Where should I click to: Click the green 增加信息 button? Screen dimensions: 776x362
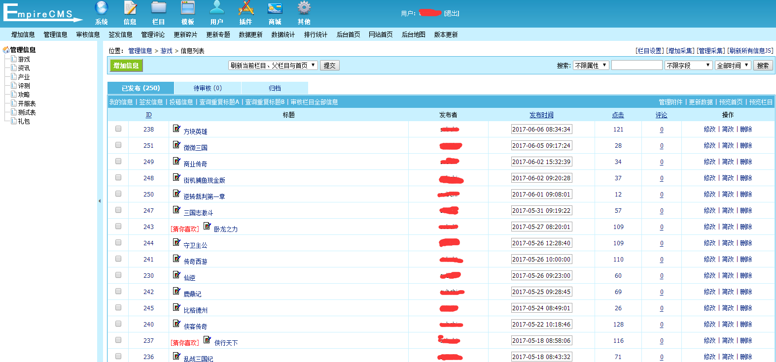pyautogui.click(x=126, y=66)
